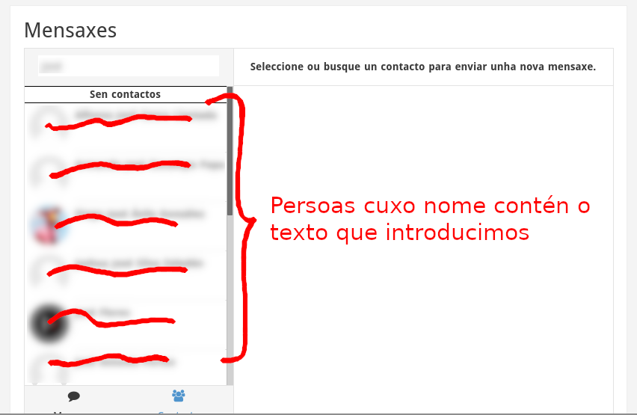Click the "Sen contactos" section header
Image resolution: width=637 pixels, height=415 pixels.
pyautogui.click(x=125, y=94)
